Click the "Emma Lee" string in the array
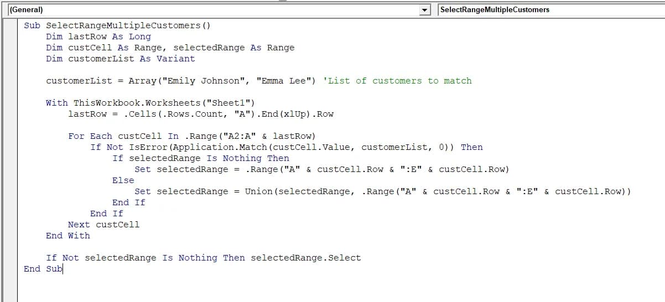Viewport: 665px width, 302px height. click(x=284, y=81)
